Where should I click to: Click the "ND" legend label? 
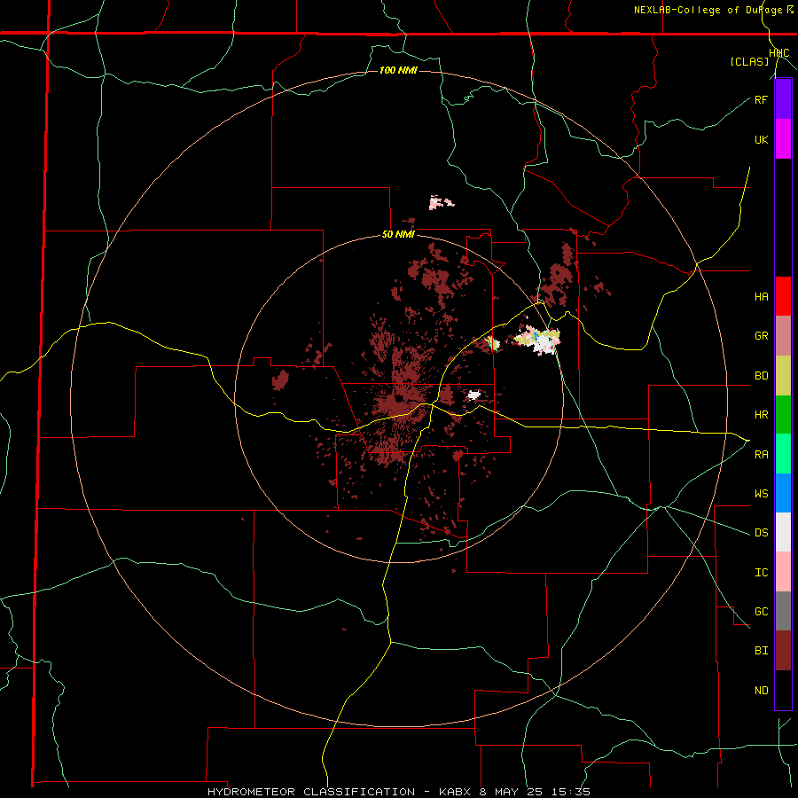click(761, 691)
